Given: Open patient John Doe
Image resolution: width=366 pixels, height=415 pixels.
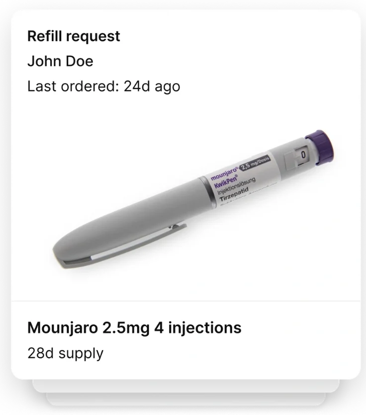Looking at the screenshot, I should click(x=60, y=61).
